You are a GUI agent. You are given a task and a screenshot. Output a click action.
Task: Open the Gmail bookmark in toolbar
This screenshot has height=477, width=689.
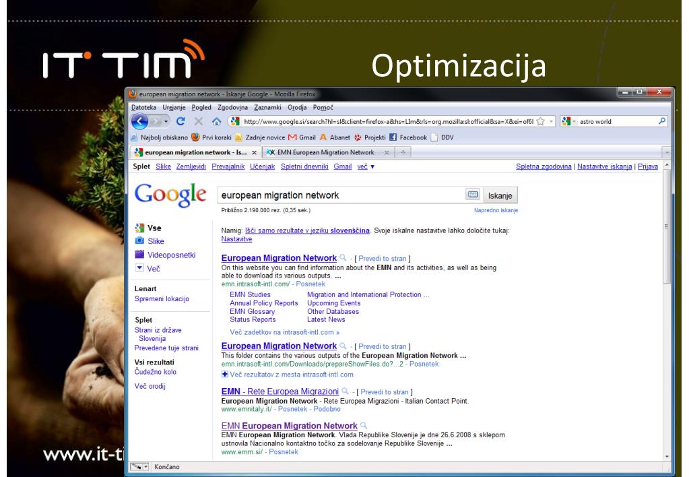[302, 137]
